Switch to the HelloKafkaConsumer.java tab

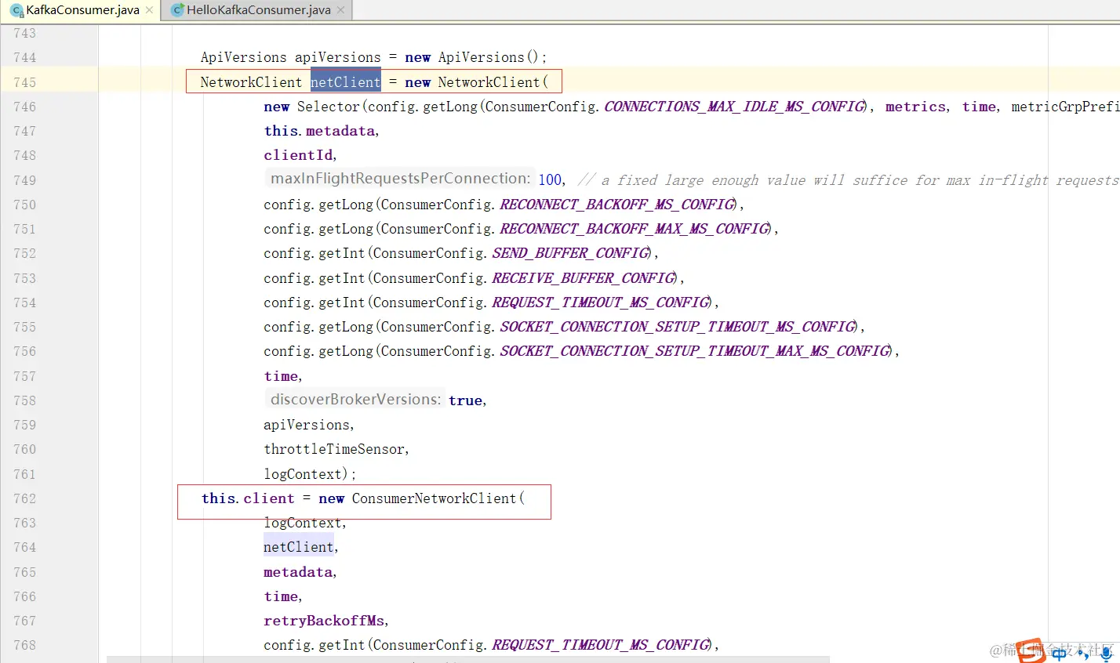[258, 10]
